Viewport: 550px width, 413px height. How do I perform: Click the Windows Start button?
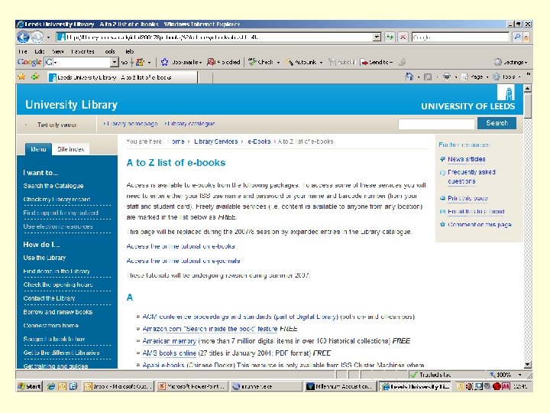(30, 386)
